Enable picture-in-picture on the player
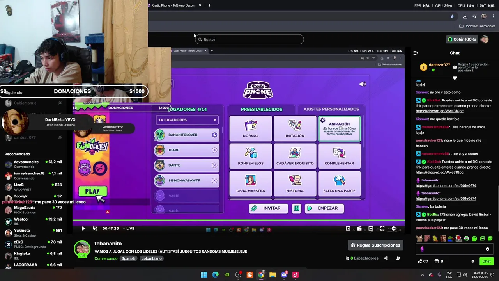This screenshot has width=499, height=281. [x=348, y=228]
